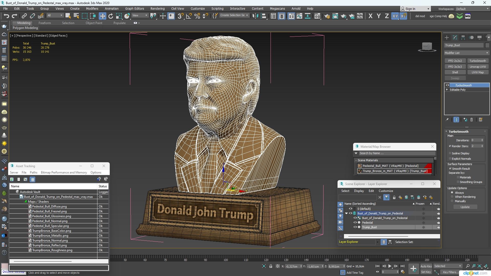
Task: Click the Auto Key button
Action: point(426,266)
